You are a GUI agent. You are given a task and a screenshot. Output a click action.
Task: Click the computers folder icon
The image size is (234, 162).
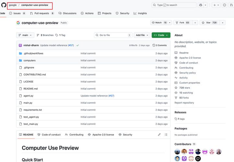click(x=20, y=60)
